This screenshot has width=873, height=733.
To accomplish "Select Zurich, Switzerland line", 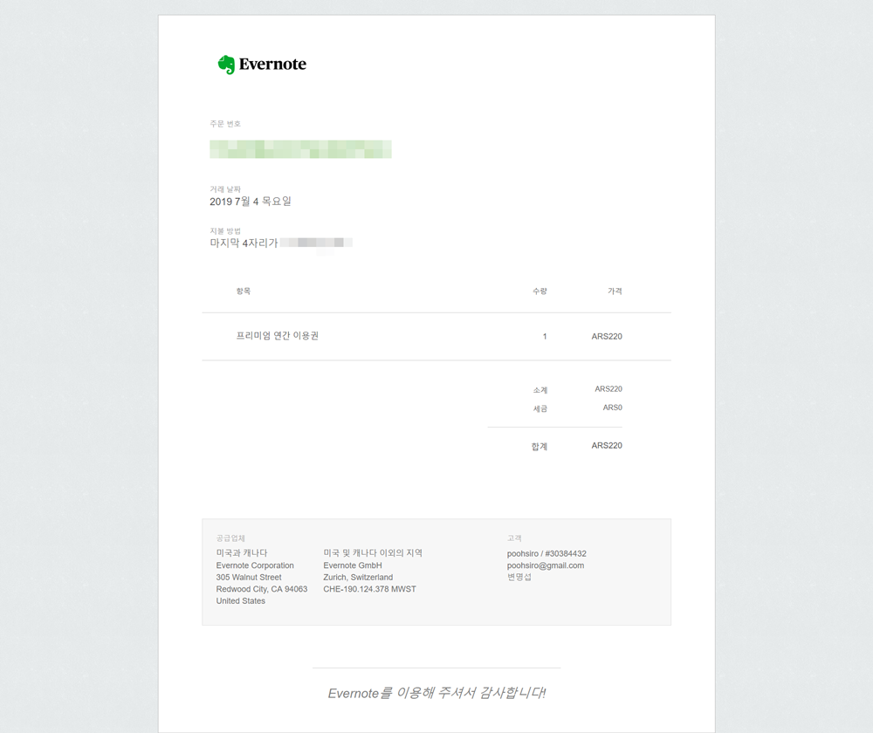I will click(358, 577).
